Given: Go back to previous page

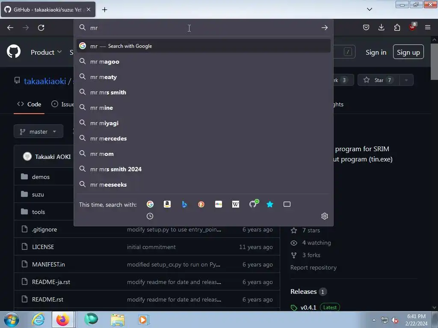Looking at the screenshot, I should click(x=10, y=27).
